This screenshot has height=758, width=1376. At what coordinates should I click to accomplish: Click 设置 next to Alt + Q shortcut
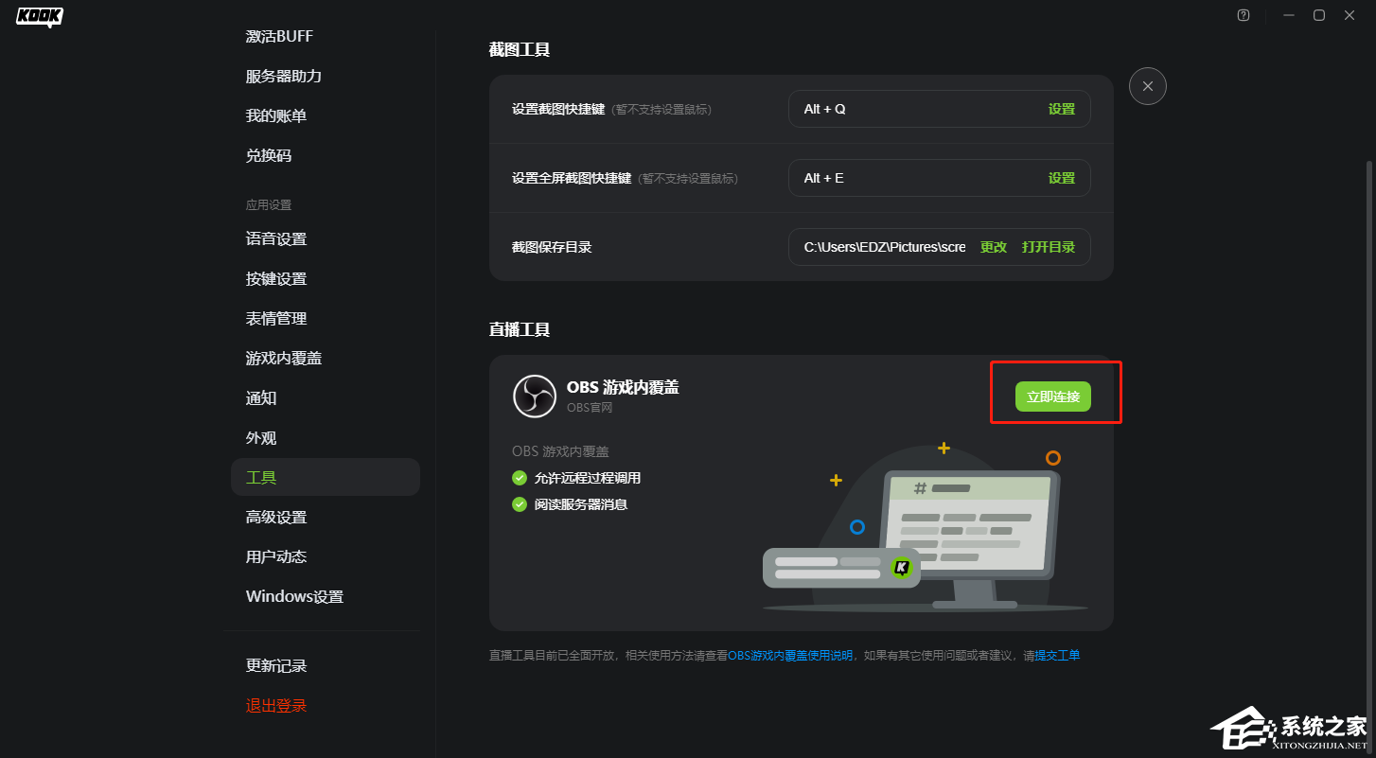[x=1062, y=109]
